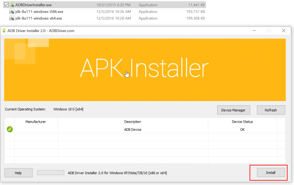Click date 12/5/2016 10:28 AM

114,18
